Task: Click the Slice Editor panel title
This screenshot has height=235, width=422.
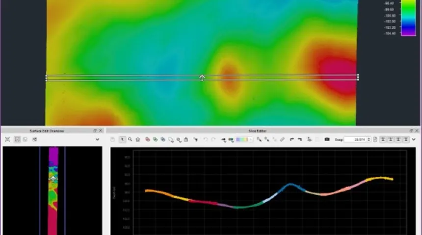Action: coord(258,131)
